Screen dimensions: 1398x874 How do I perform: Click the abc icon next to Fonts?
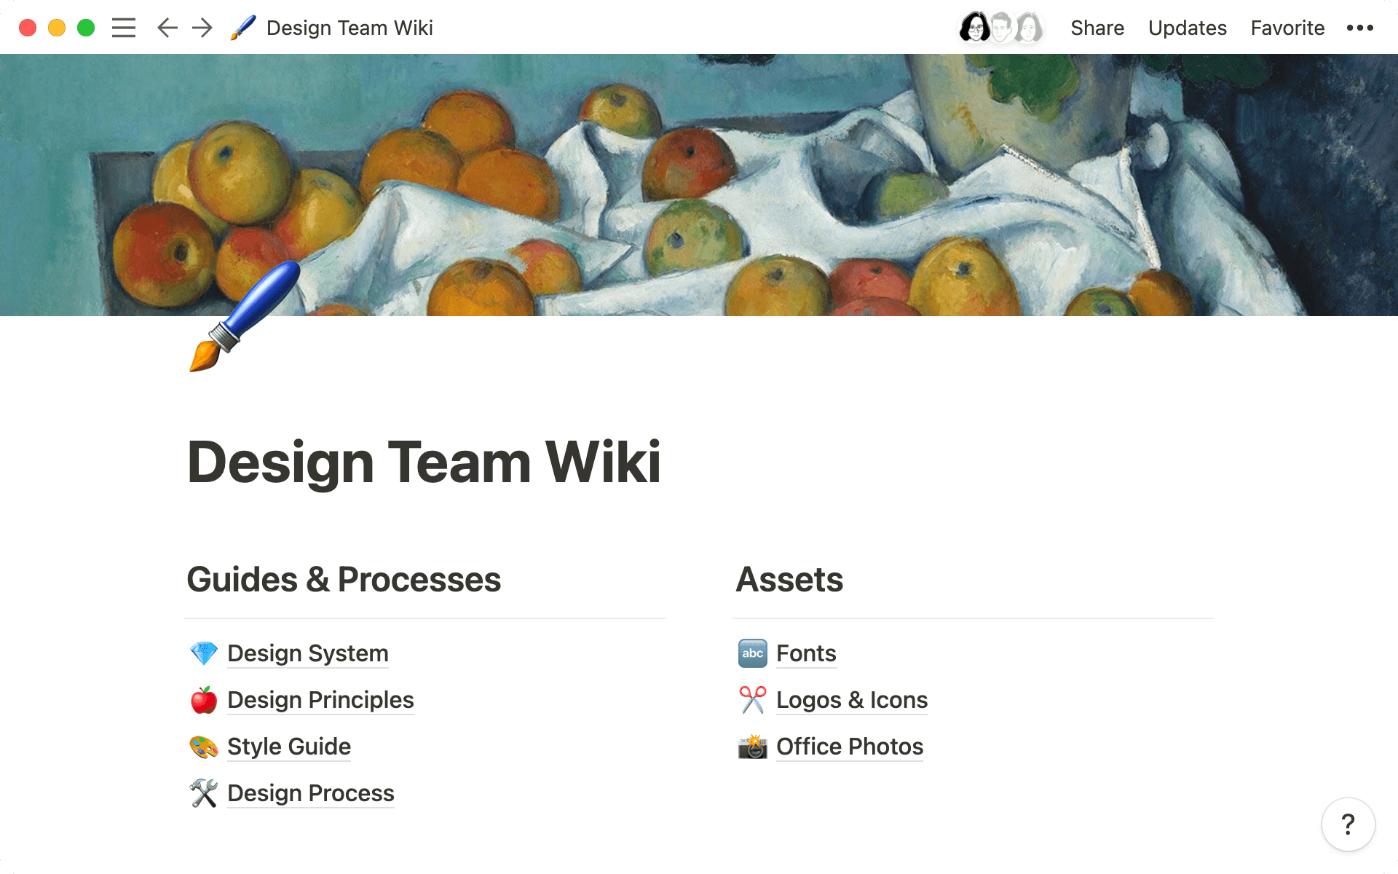point(752,653)
